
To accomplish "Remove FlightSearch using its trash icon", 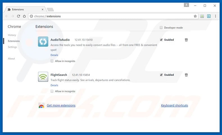I will point(186,75).
